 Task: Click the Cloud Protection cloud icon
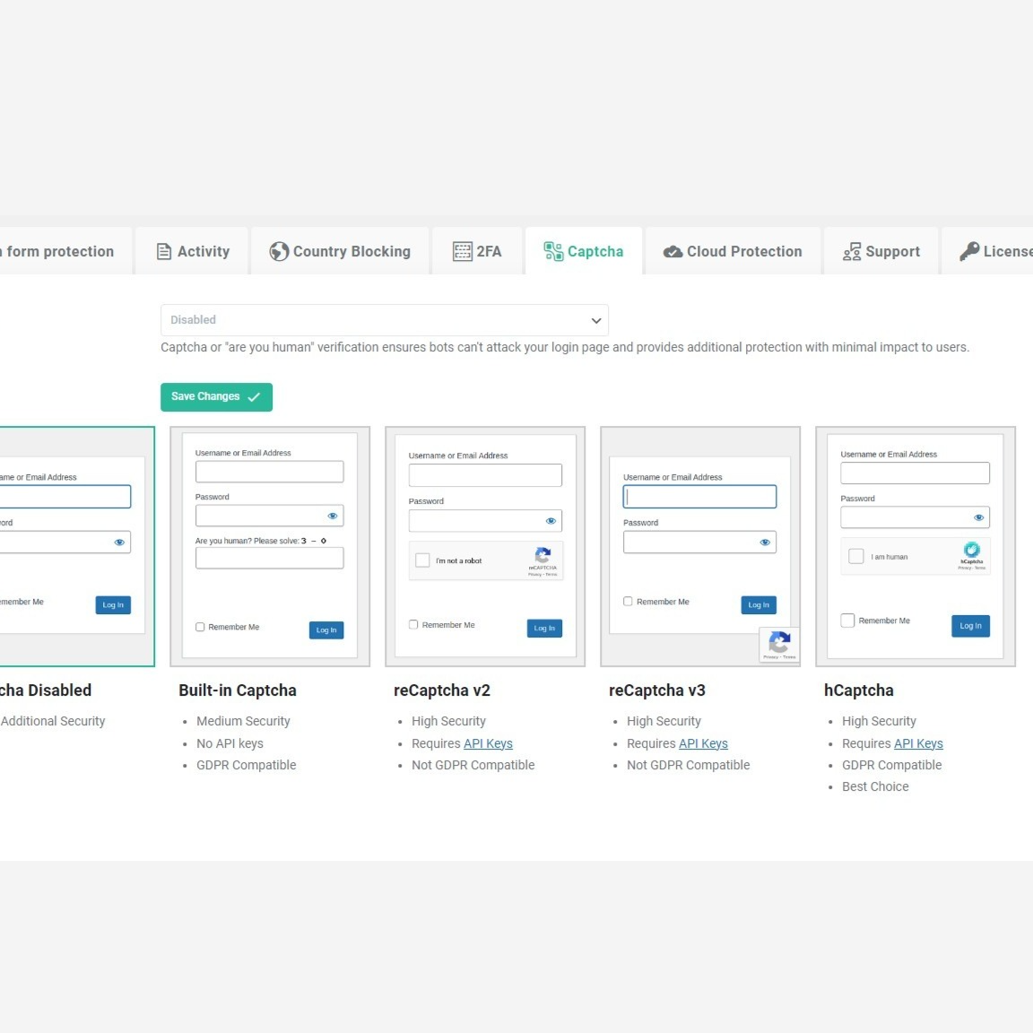tap(673, 252)
